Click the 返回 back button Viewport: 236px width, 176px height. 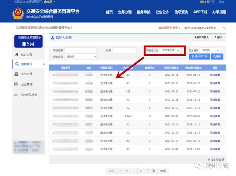tap(218, 37)
